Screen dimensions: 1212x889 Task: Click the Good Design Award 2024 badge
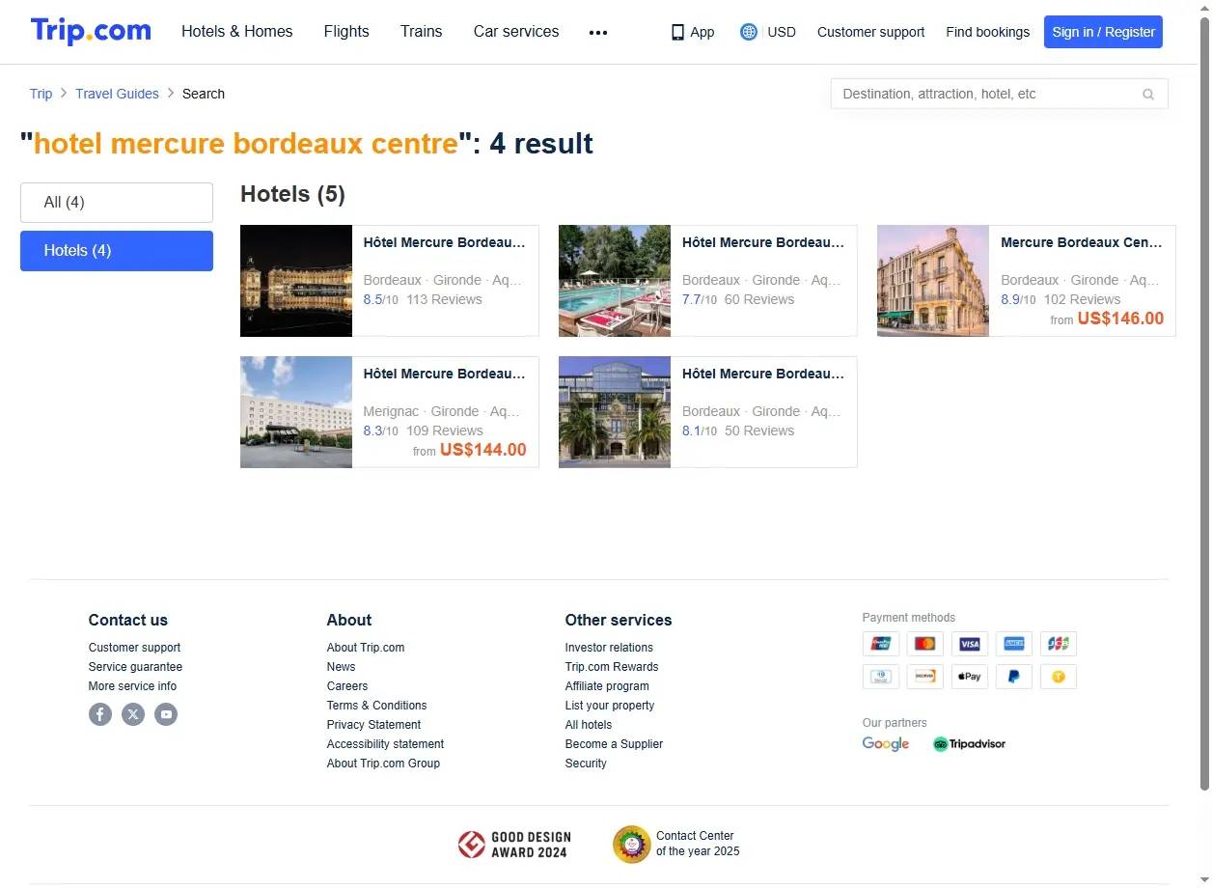(514, 845)
